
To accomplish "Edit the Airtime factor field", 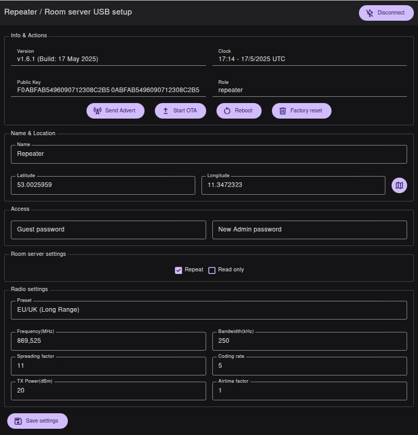I will (309, 390).
